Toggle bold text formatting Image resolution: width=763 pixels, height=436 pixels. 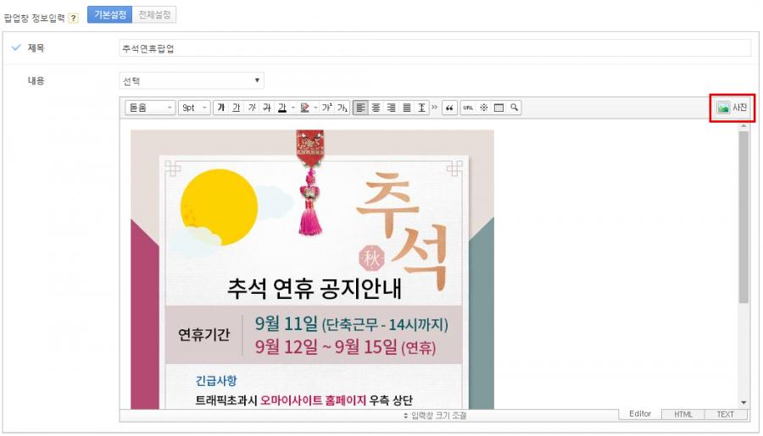click(221, 108)
